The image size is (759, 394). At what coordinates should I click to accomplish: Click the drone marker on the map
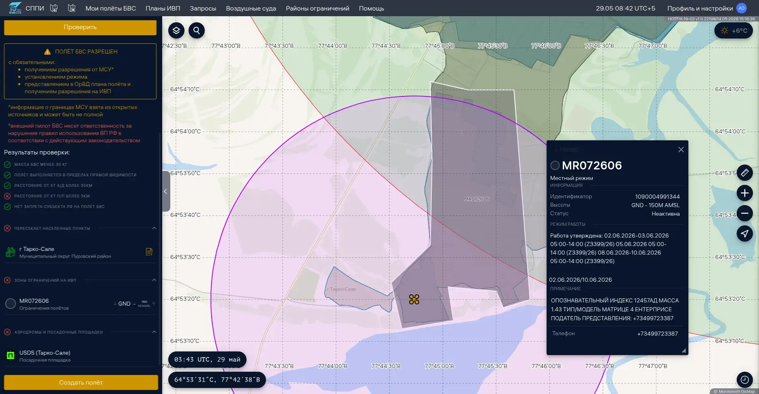point(414,299)
